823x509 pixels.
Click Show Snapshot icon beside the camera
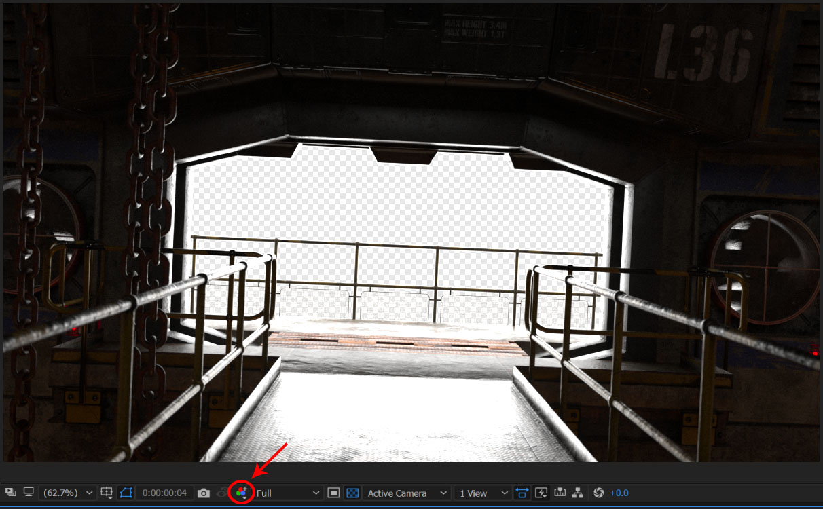point(222,493)
